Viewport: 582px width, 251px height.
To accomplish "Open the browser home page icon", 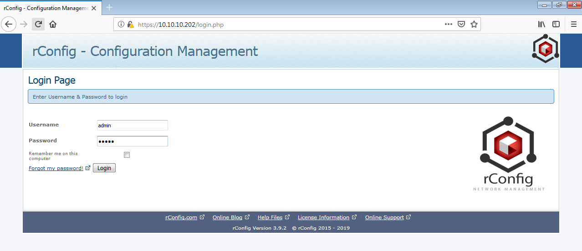I will point(53,24).
